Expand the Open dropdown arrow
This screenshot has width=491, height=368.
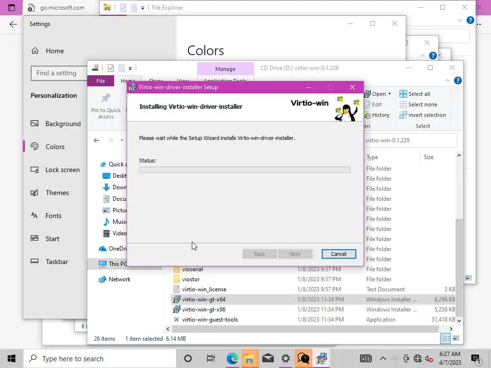389,94
